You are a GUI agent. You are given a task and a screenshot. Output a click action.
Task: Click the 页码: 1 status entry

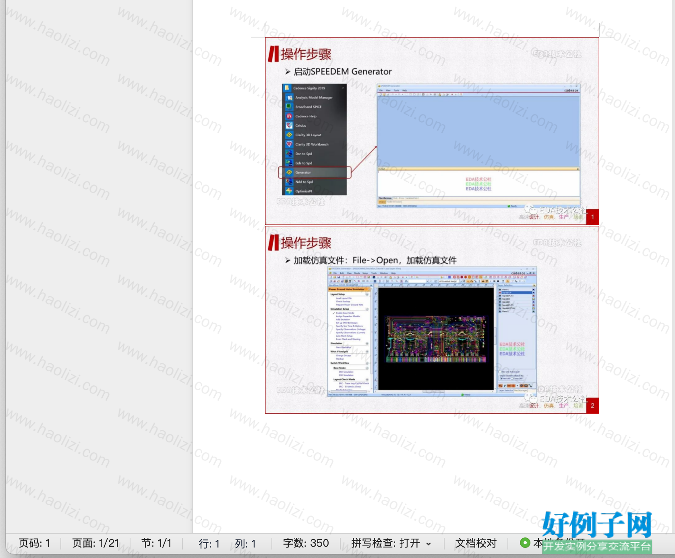(x=35, y=543)
